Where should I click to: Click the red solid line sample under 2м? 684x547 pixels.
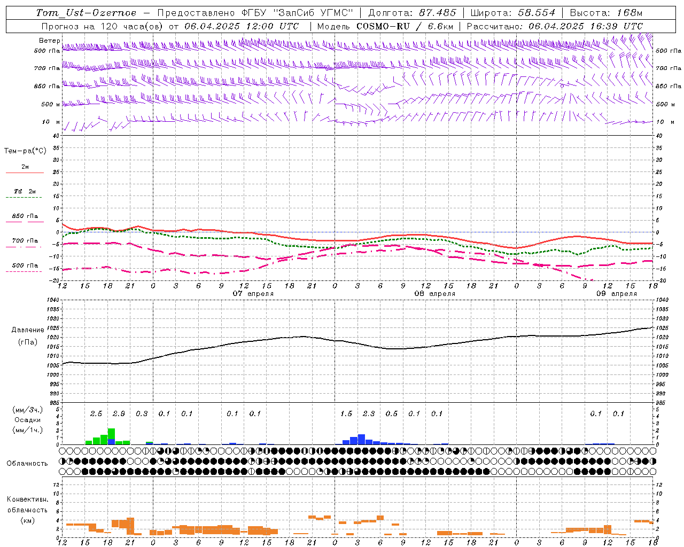[25, 173]
